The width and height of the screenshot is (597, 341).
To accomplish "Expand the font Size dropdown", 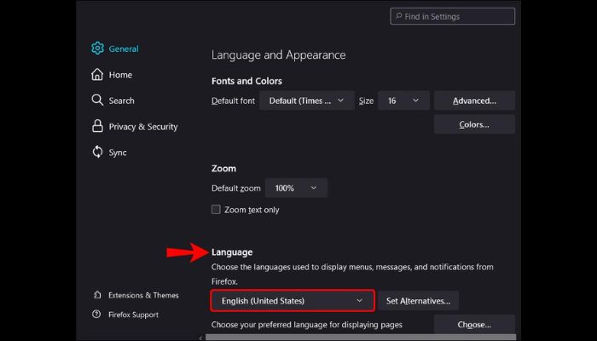I will [403, 101].
